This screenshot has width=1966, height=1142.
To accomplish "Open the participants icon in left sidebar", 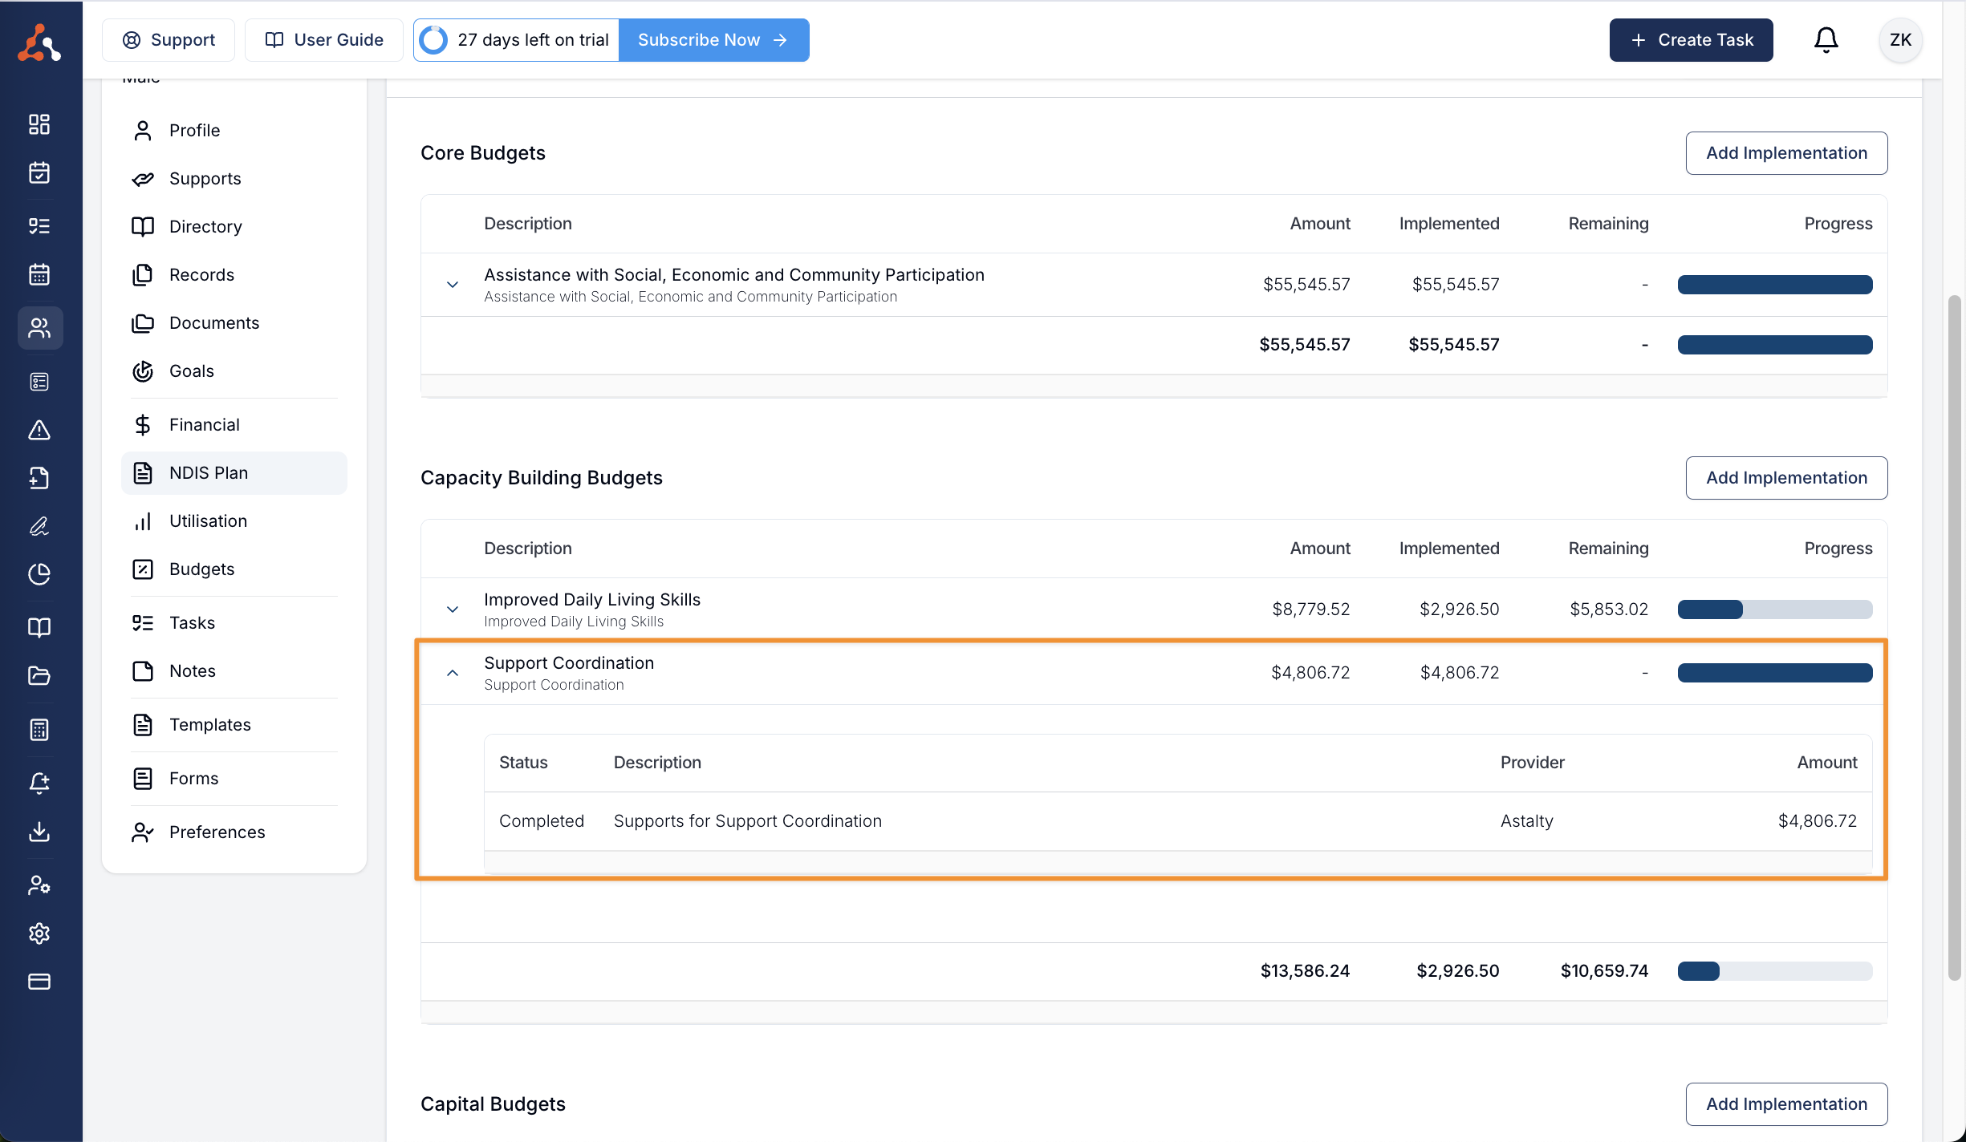I will 39,327.
